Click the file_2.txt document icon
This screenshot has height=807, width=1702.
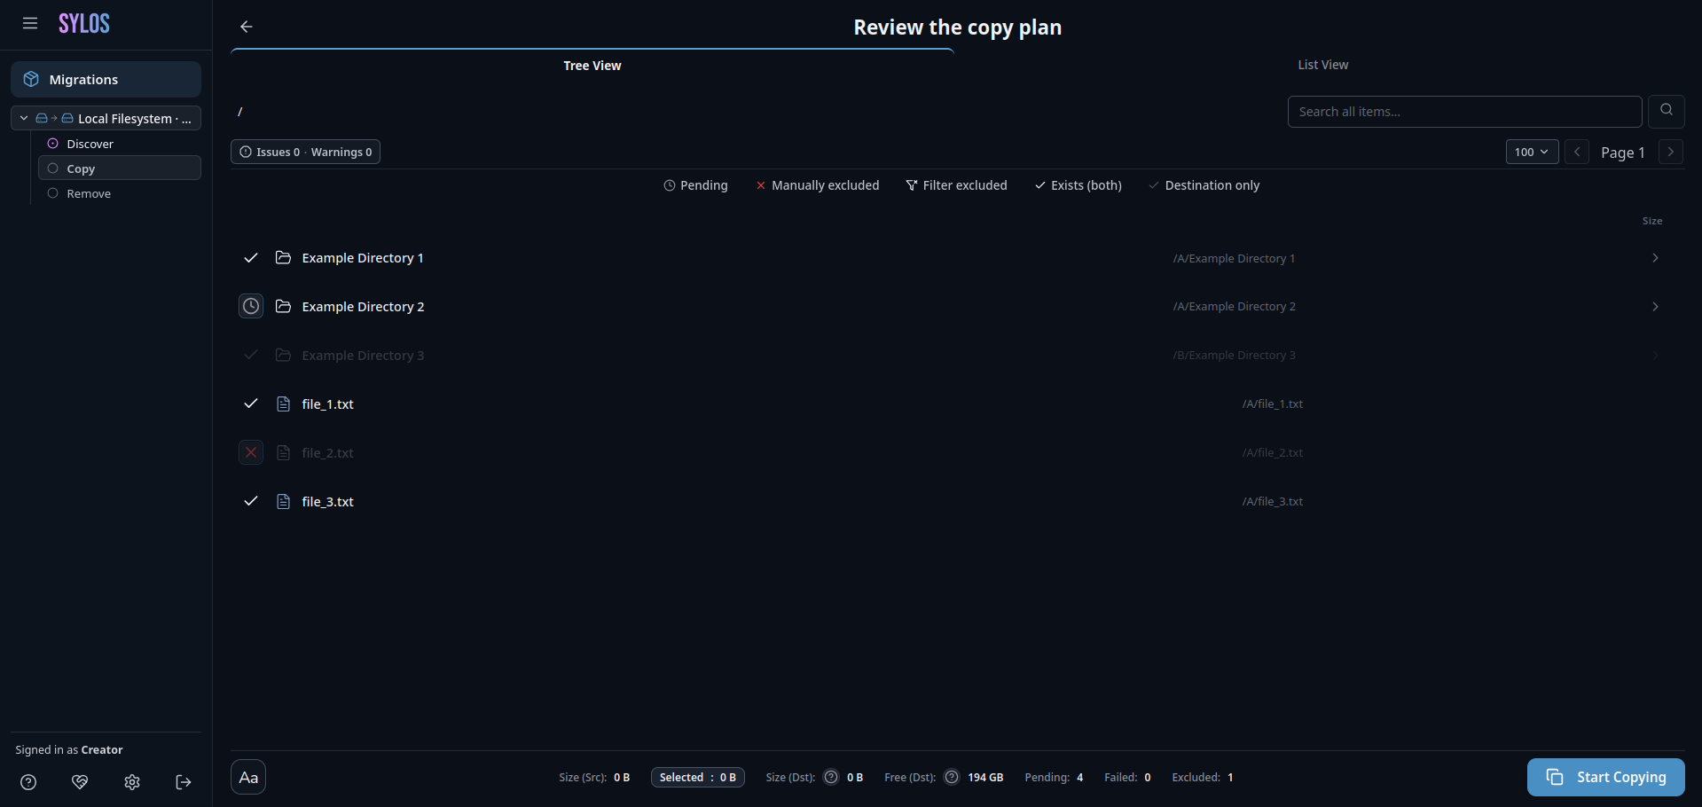point(283,452)
